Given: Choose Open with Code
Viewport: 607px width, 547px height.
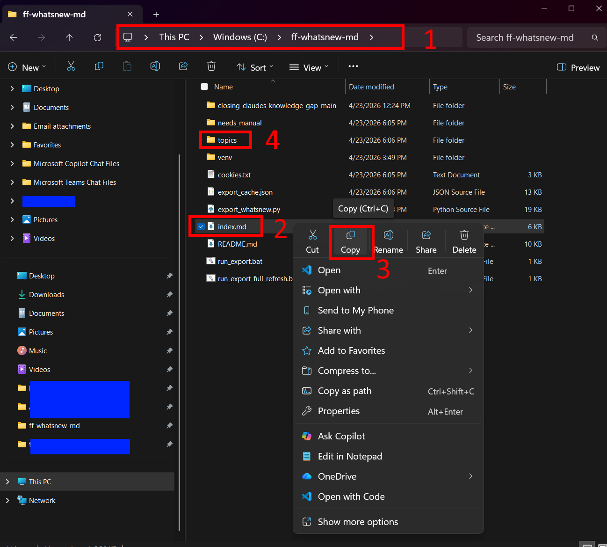Looking at the screenshot, I should pyautogui.click(x=388, y=496).
